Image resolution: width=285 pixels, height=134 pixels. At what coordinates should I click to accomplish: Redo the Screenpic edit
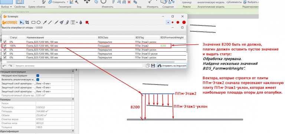10,66
